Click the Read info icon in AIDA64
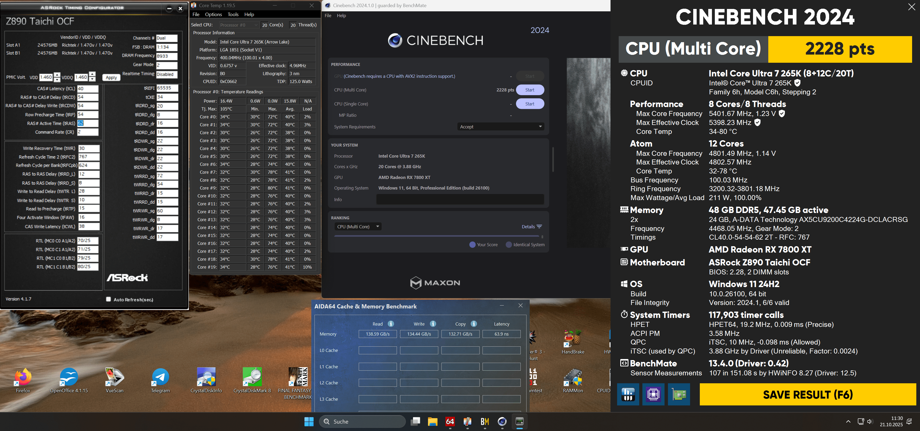The image size is (920, 431). pyautogui.click(x=391, y=324)
